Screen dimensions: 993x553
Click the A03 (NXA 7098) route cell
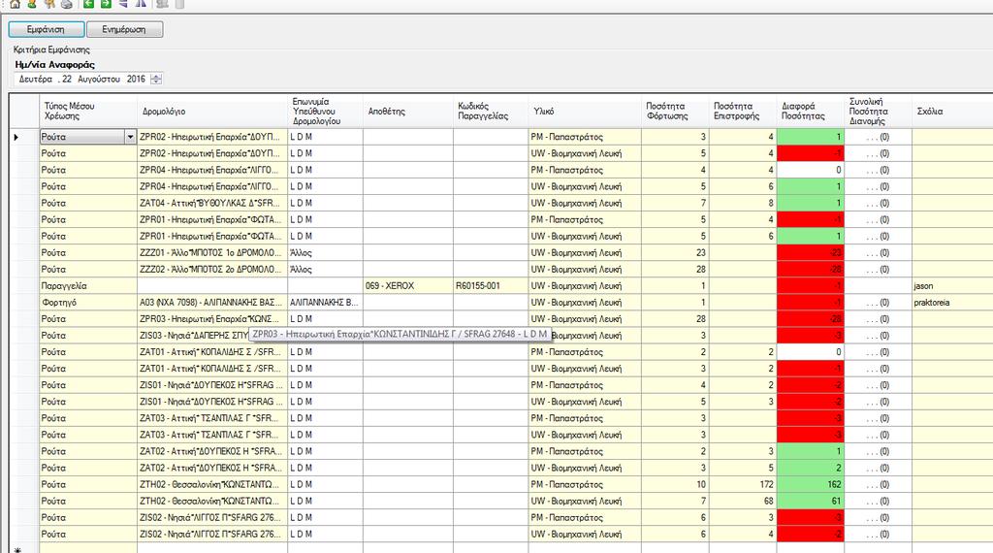(212, 302)
